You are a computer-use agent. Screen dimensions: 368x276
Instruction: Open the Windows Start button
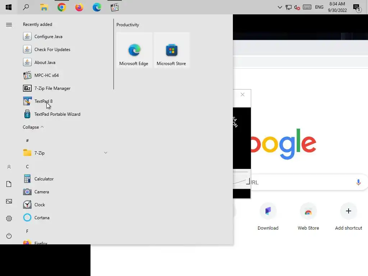click(x=9, y=7)
